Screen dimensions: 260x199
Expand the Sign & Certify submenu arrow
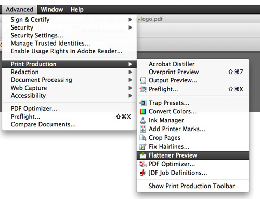tap(131, 20)
